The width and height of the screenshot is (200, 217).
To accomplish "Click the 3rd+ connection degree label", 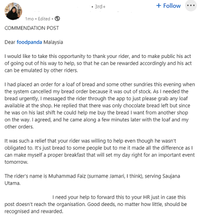I will tap(98, 6).
